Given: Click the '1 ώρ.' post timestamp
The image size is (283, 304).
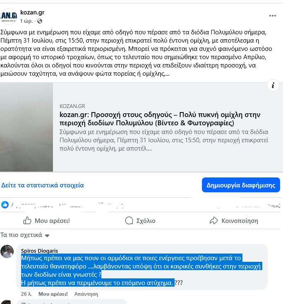Looking at the screenshot, I should [26, 21].
